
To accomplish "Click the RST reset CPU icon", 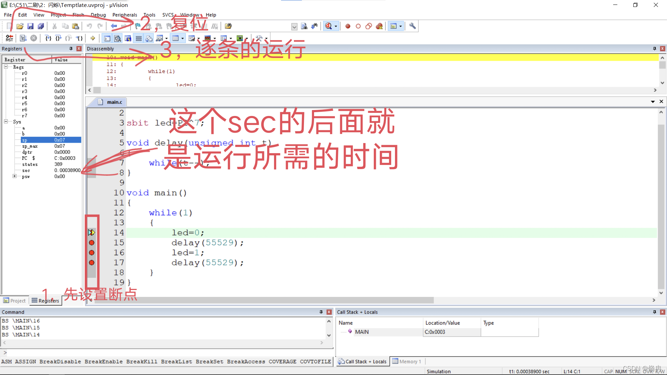I will (9, 38).
